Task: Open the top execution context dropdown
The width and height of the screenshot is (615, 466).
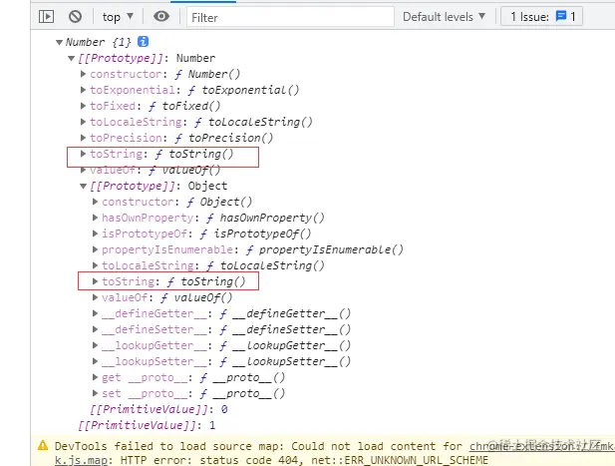Action: (118, 17)
